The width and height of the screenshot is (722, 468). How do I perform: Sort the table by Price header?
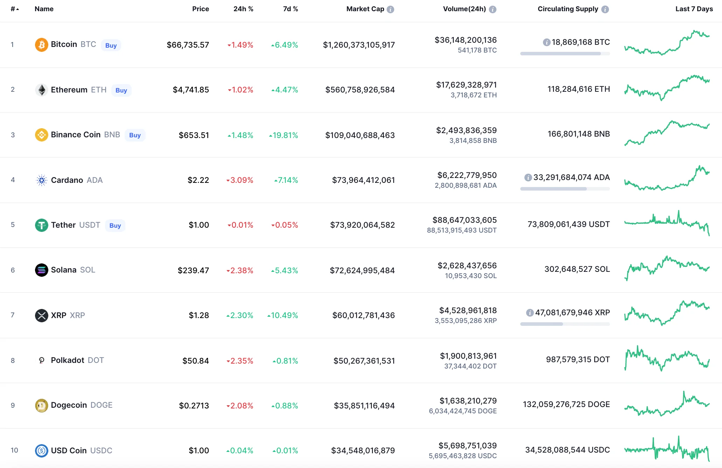(x=200, y=9)
